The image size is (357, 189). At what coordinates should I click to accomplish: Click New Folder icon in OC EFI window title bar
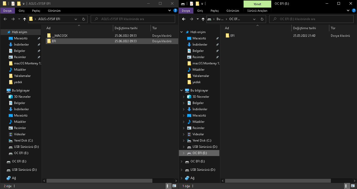[197, 4]
